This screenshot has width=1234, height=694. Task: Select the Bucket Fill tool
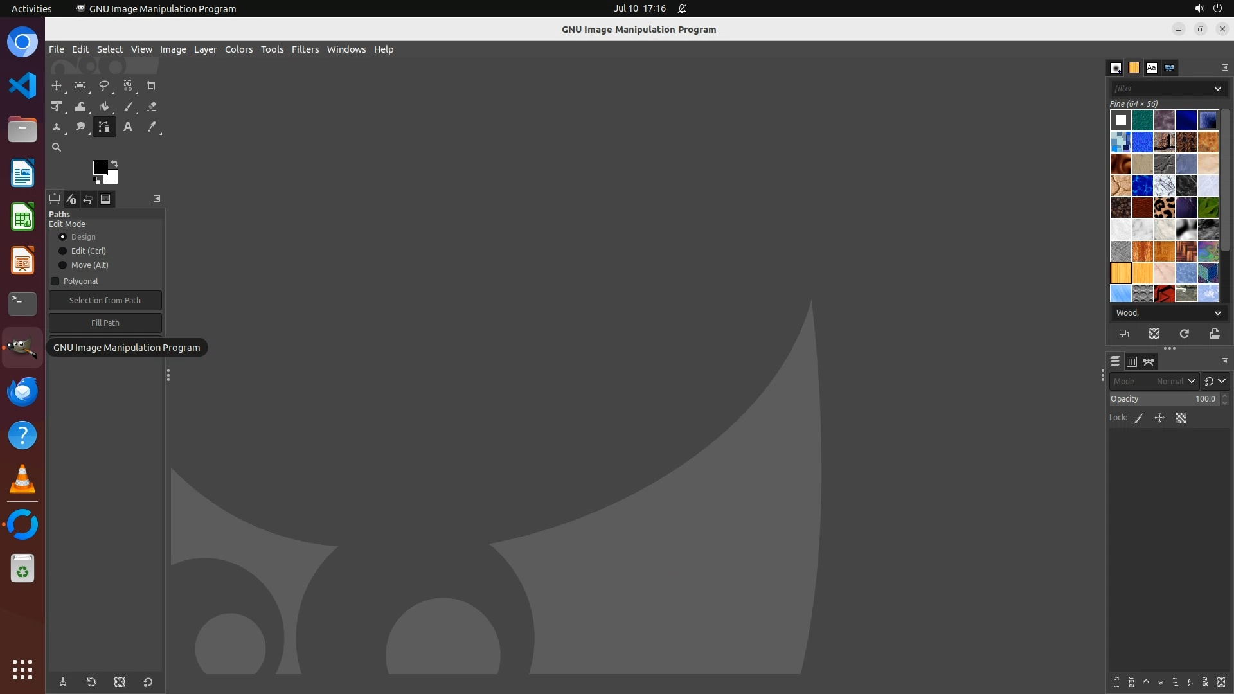click(104, 107)
